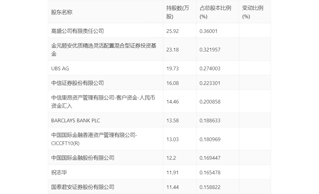Select the holding value 12.2
This screenshot has height=194, width=319.
click(x=171, y=158)
